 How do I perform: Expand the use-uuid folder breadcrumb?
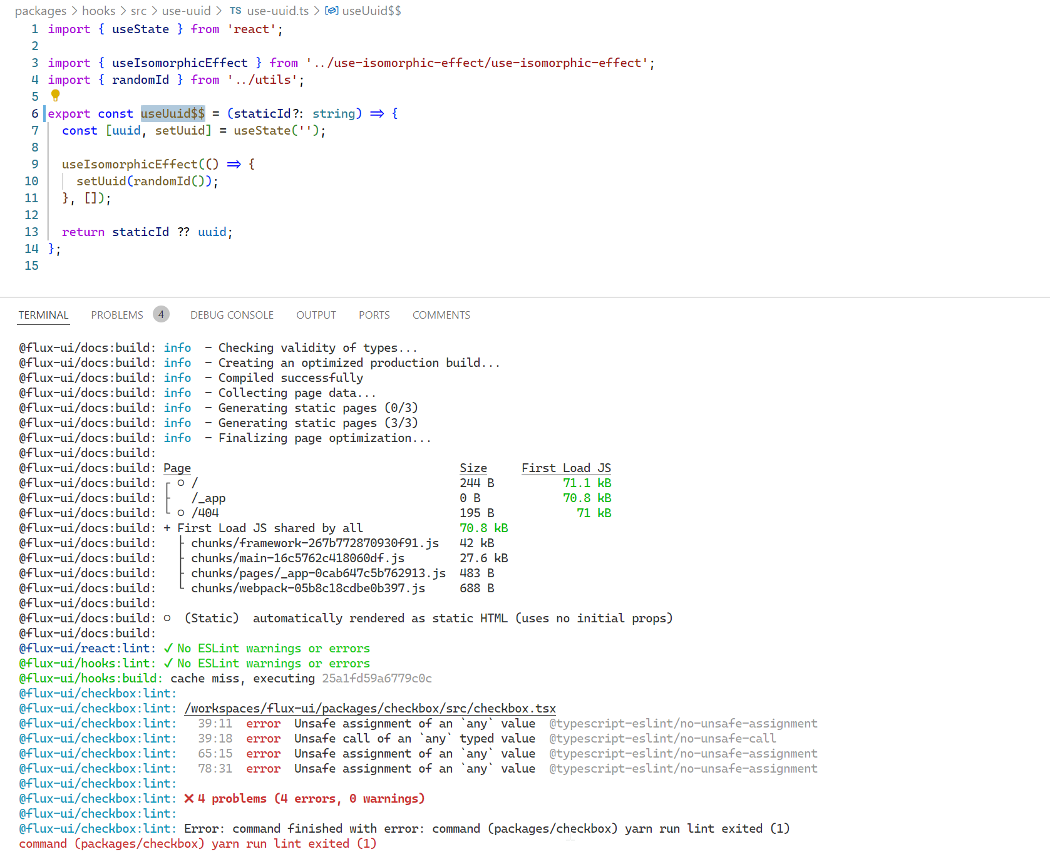pos(186,11)
